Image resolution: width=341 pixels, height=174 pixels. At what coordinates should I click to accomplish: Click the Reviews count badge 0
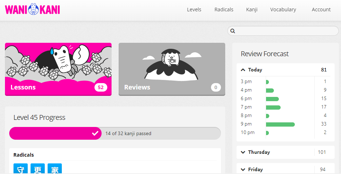216,87
